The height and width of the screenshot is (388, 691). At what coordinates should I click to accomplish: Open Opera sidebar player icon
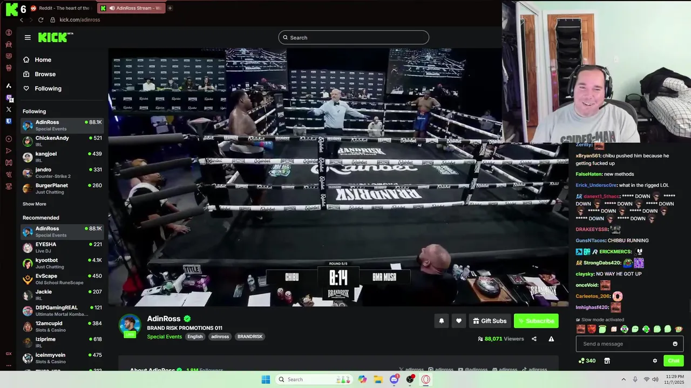pos(9,139)
